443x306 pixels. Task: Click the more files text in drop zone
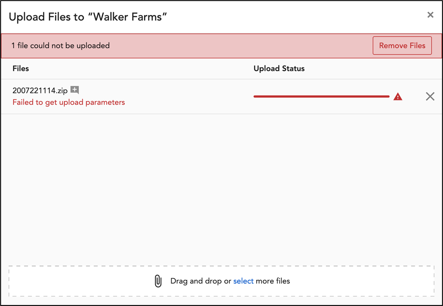(x=273, y=281)
